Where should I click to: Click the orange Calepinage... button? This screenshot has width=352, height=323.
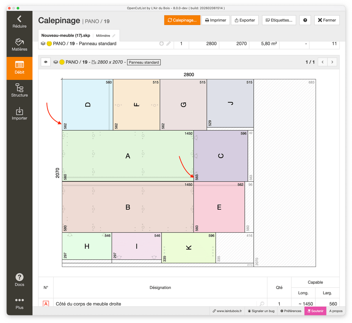182,20
